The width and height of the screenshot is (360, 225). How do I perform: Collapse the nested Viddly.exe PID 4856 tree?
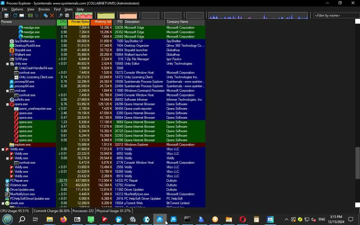[x=8, y=158]
